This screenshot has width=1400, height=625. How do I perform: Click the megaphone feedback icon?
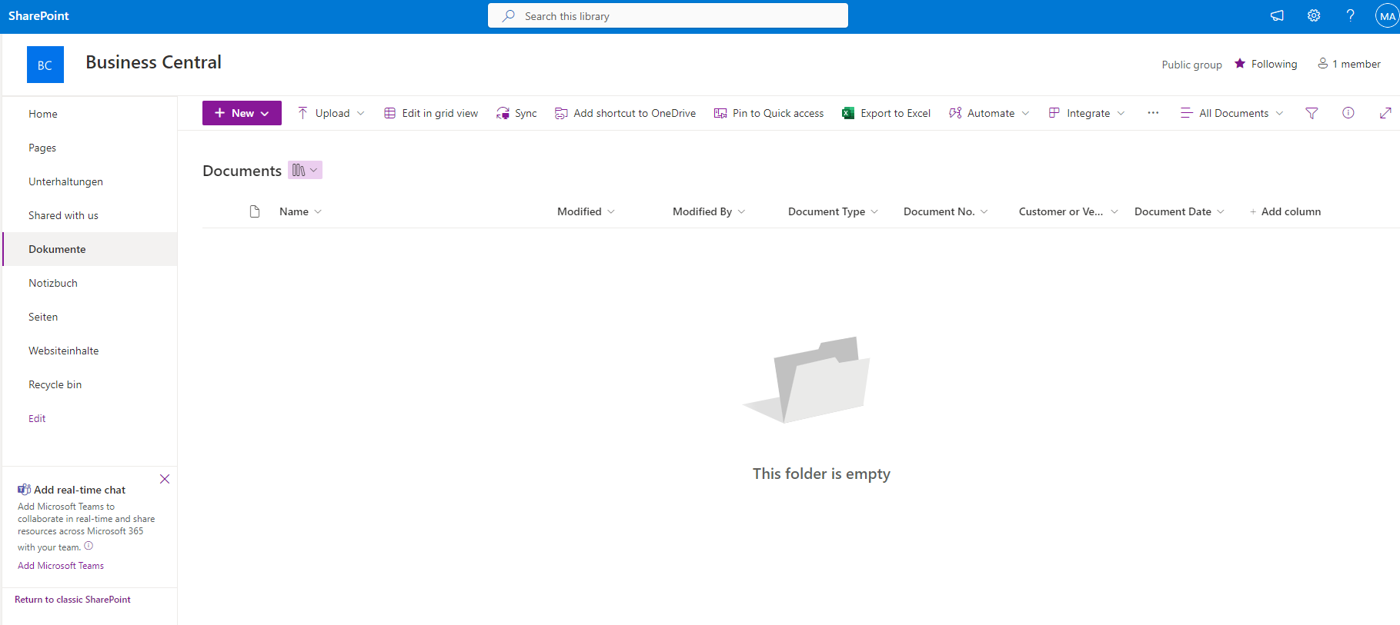1277,16
